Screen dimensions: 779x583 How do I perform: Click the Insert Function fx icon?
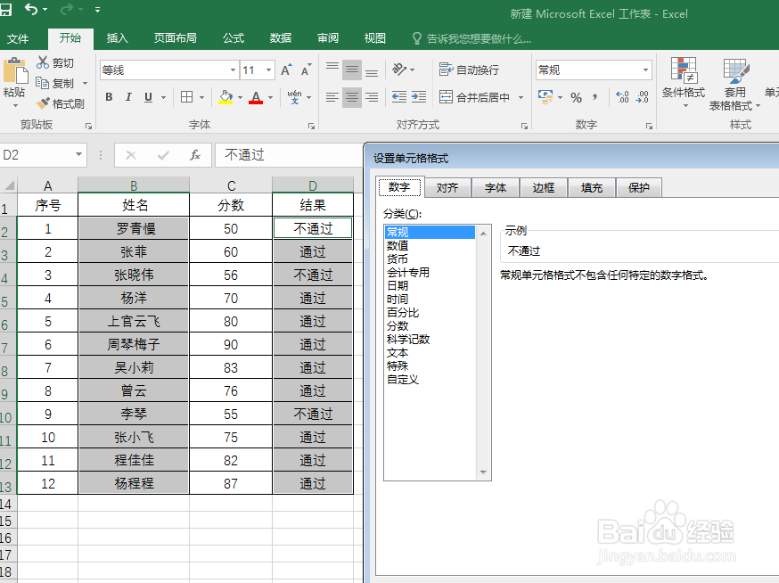click(x=195, y=155)
